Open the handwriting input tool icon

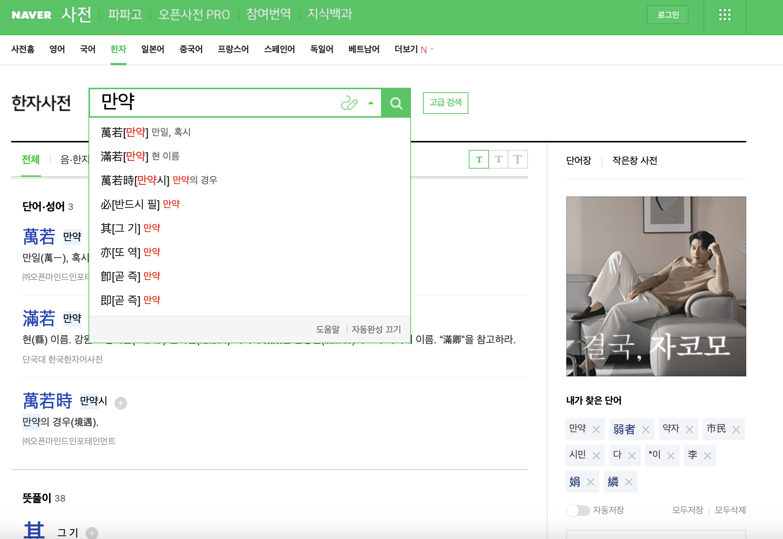[x=349, y=103]
